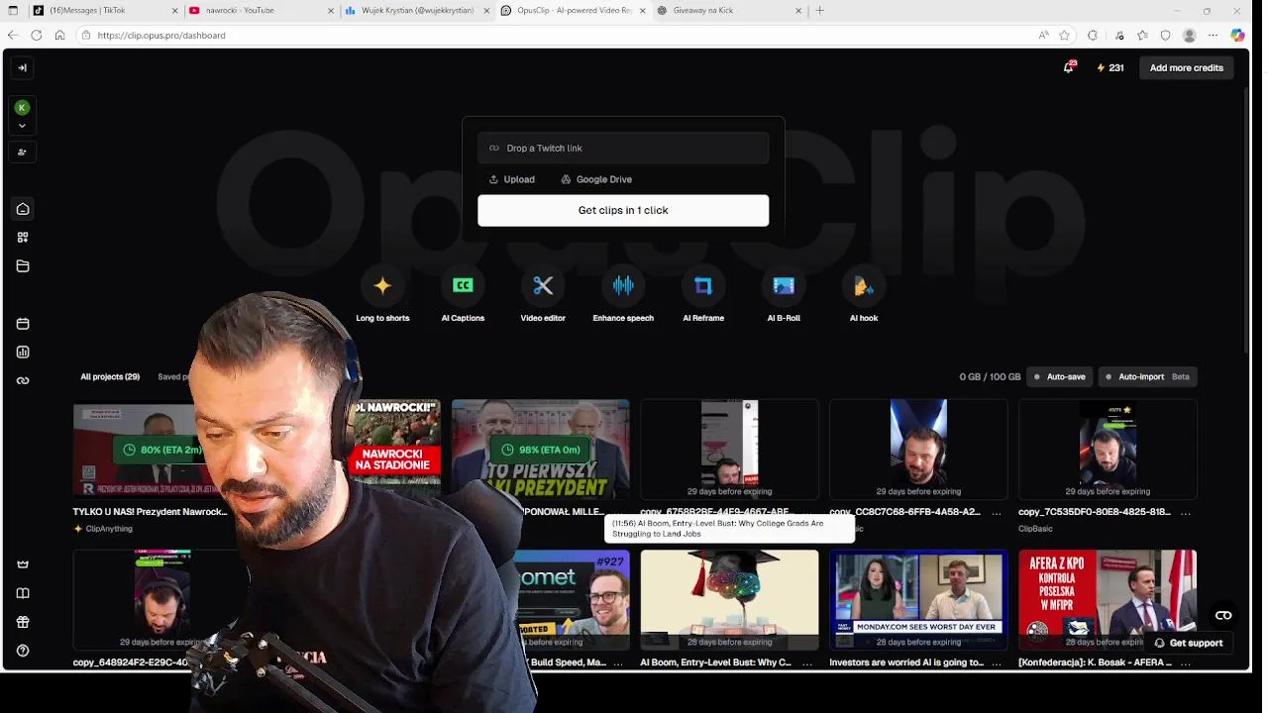Open the book learning icon in sidebar
Viewport: 1268px width, 713px height.
coord(23,593)
